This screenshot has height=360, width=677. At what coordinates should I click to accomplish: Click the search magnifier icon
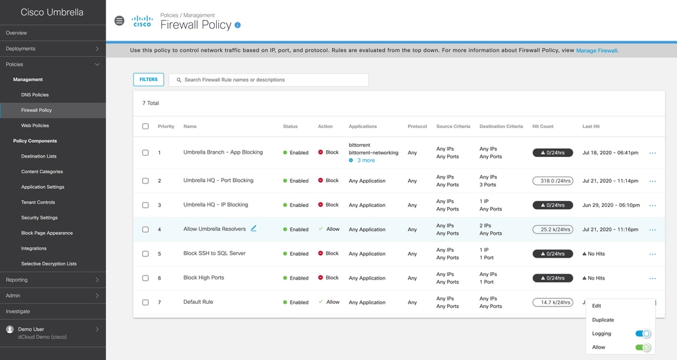pyautogui.click(x=179, y=81)
